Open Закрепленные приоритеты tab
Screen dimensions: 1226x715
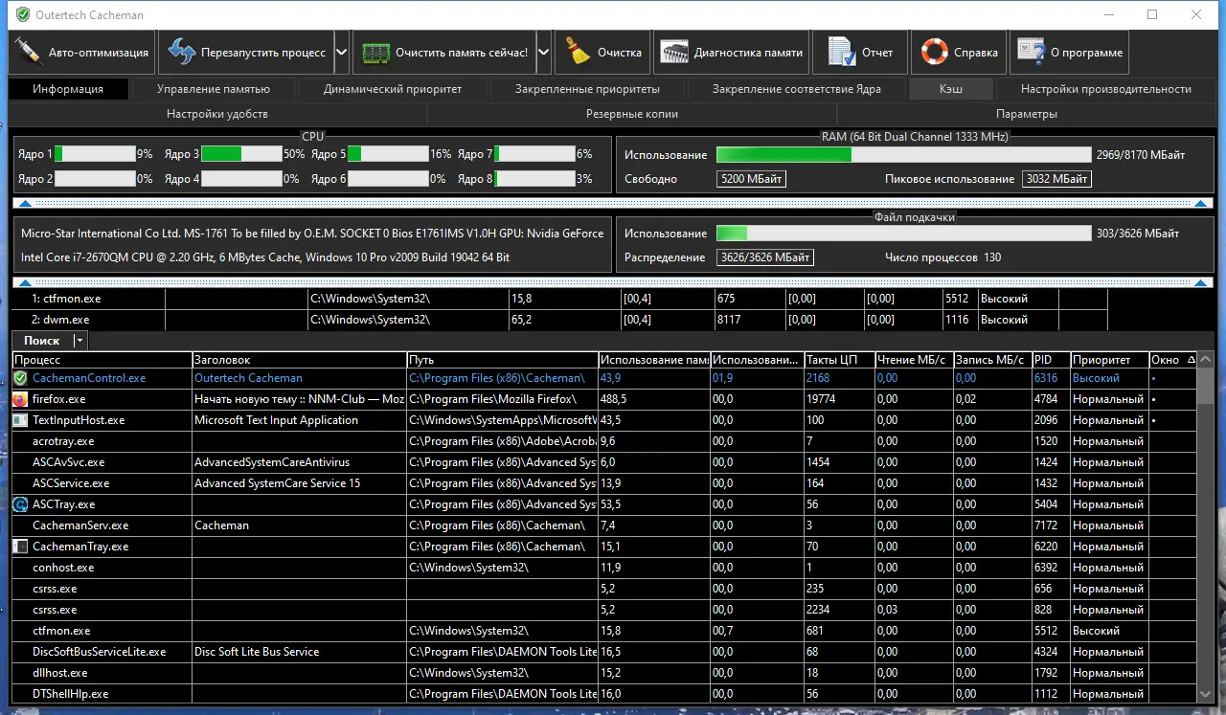point(587,89)
